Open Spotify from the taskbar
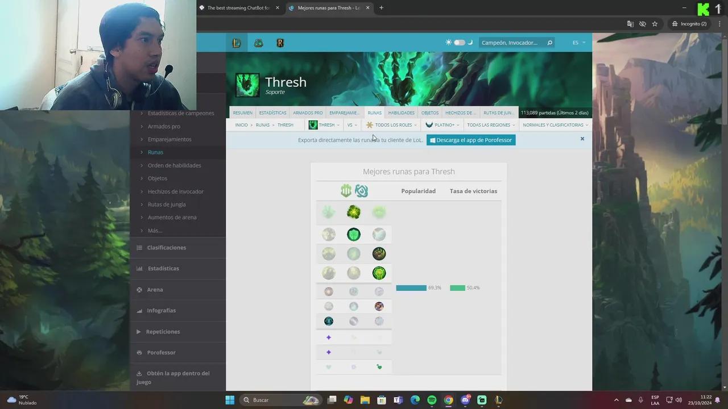The image size is (728, 409). [432, 400]
